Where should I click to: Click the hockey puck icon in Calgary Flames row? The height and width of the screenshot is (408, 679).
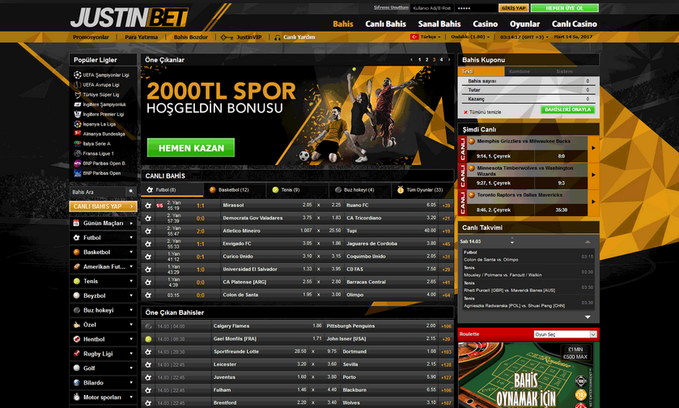148,326
